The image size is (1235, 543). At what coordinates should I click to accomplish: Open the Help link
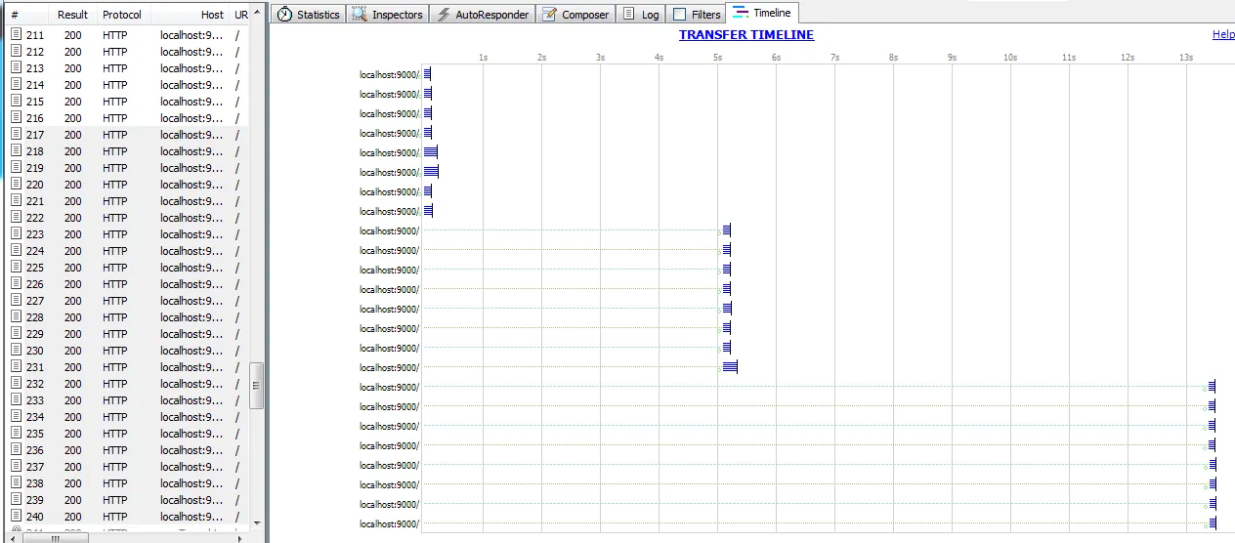point(1223,34)
